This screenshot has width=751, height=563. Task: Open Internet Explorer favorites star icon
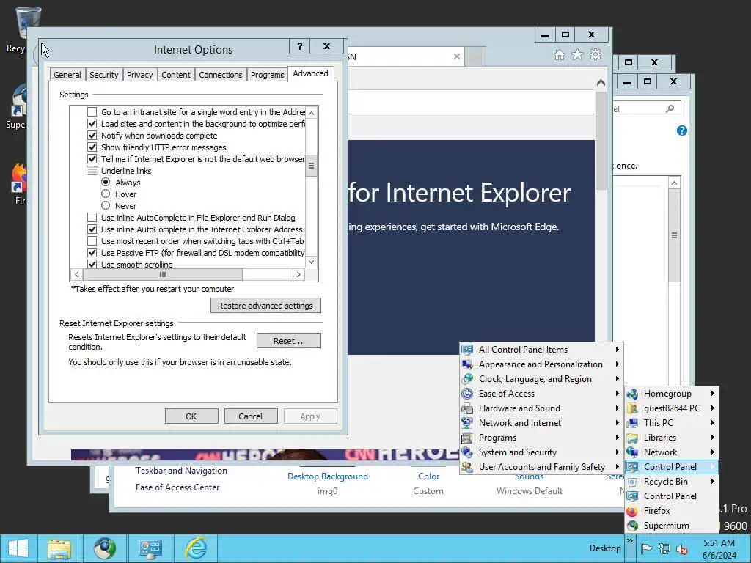click(x=577, y=54)
